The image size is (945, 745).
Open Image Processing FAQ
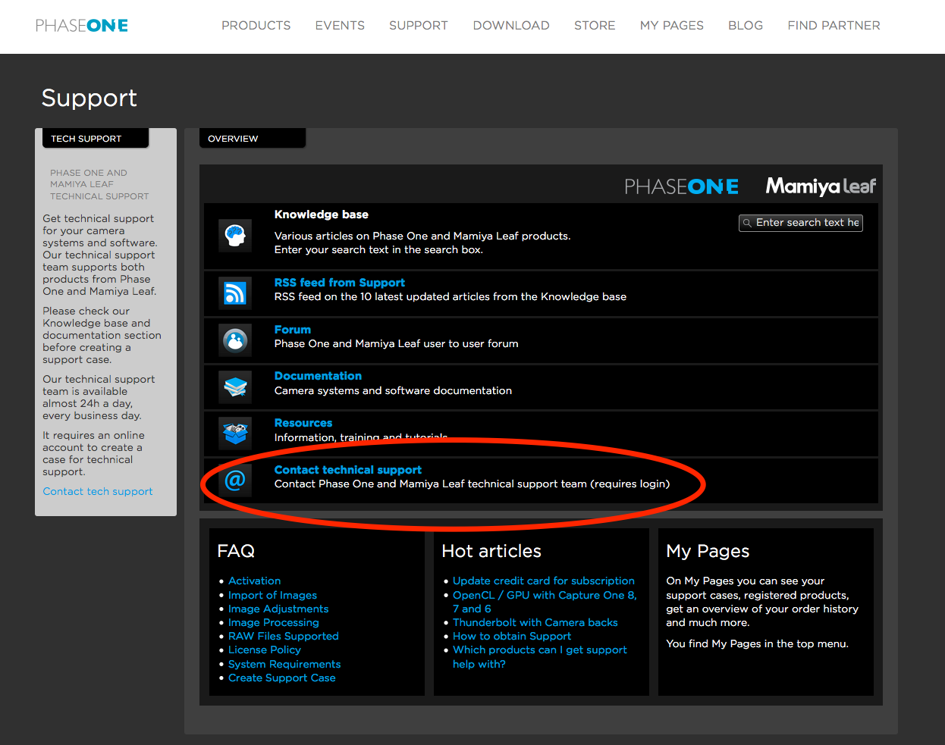tap(274, 622)
